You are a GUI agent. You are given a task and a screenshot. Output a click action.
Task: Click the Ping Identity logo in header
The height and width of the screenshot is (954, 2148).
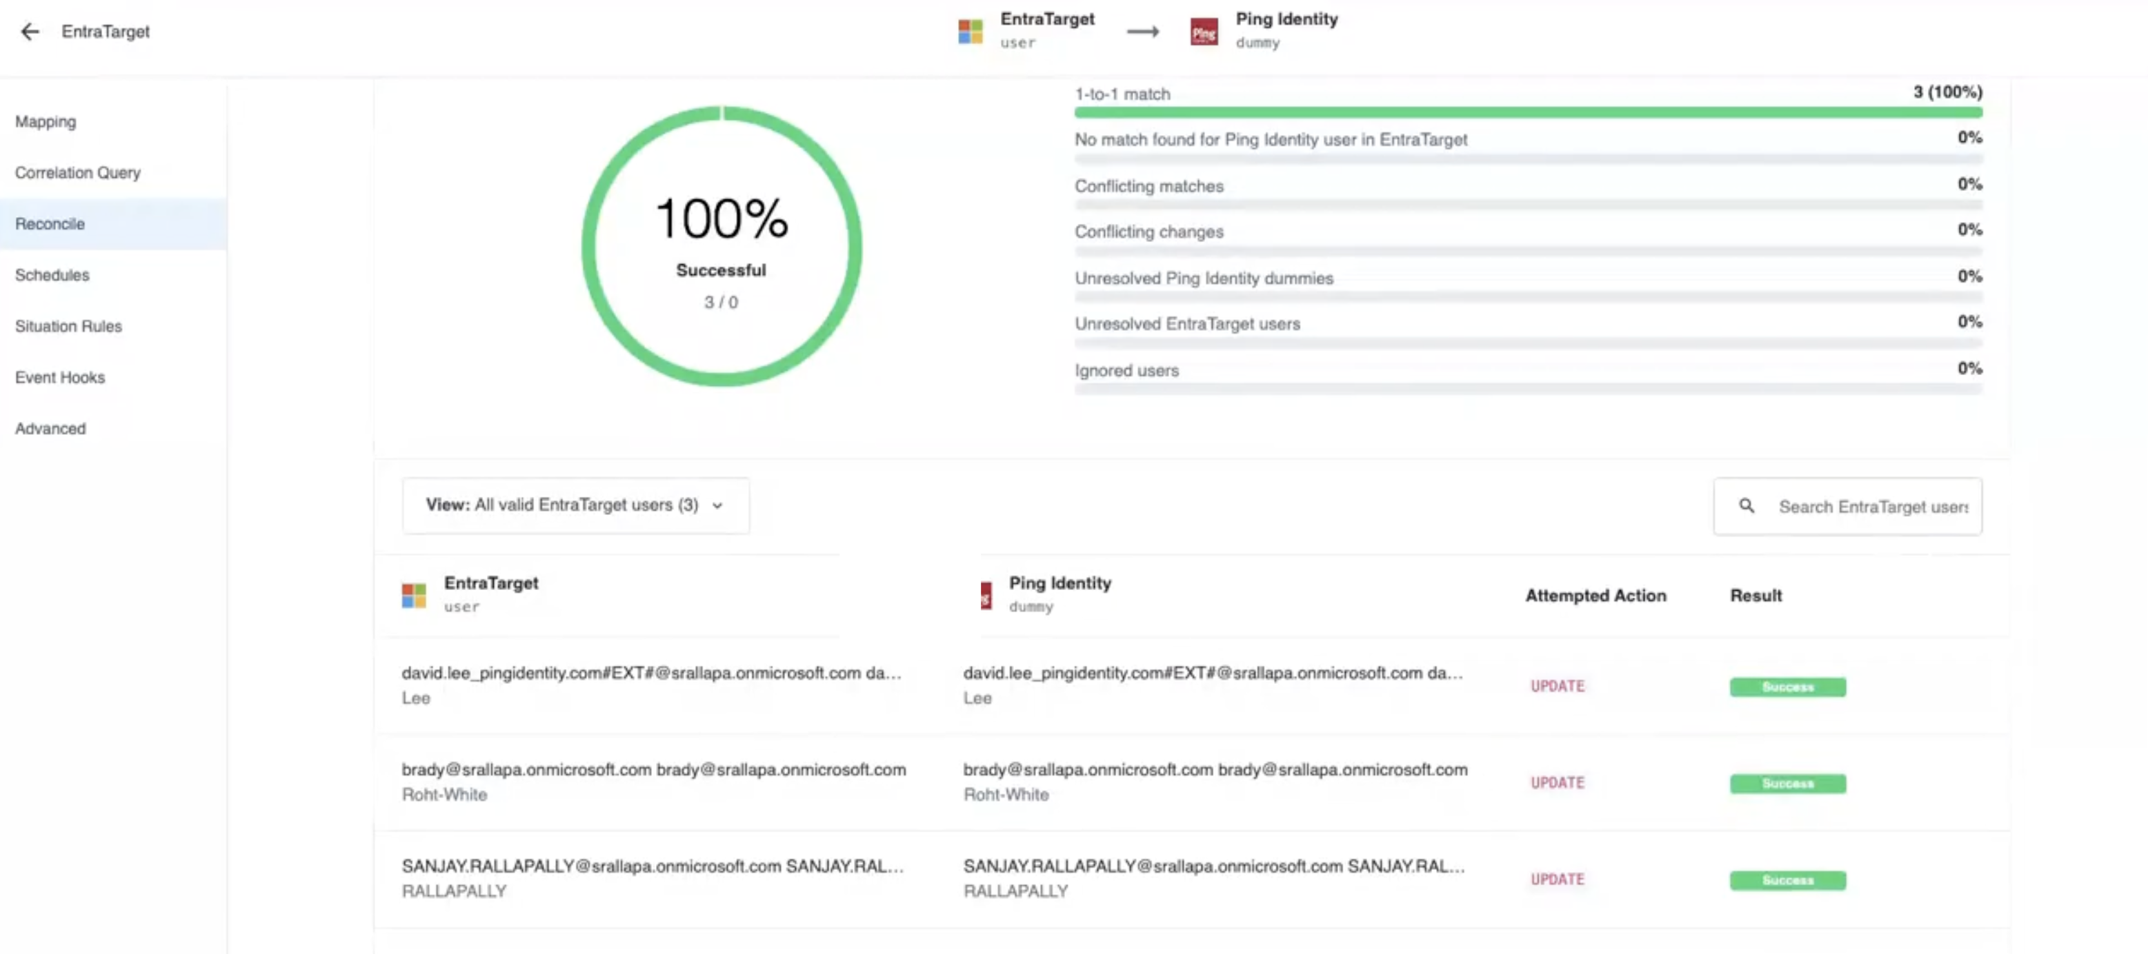1203,32
